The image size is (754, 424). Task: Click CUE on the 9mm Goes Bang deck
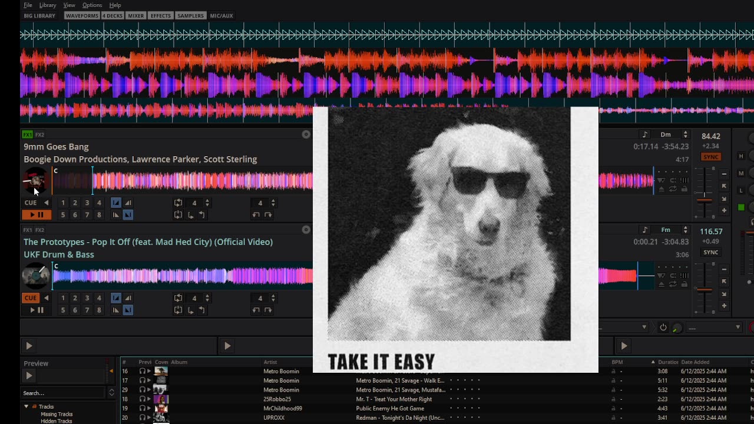[31, 203]
